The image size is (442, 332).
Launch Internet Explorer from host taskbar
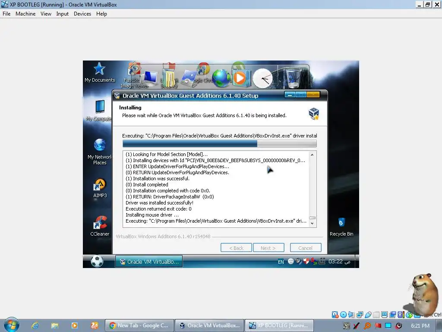(x=35, y=326)
